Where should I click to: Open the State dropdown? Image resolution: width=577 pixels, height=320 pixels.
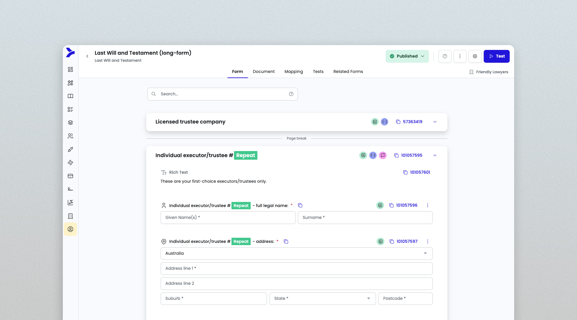(x=322, y=299)
